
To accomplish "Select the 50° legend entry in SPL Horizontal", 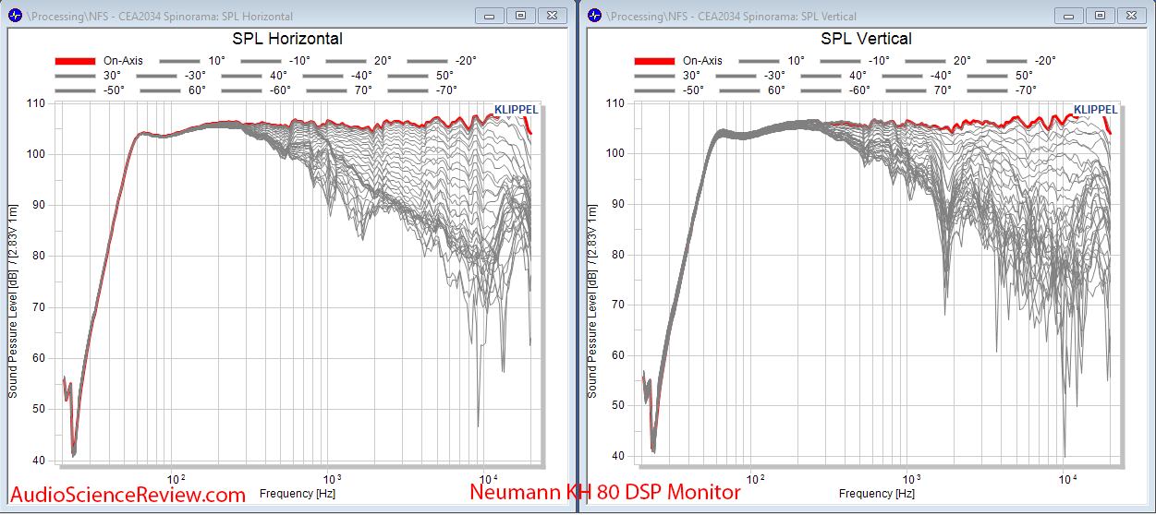I will tap(421, 76).
